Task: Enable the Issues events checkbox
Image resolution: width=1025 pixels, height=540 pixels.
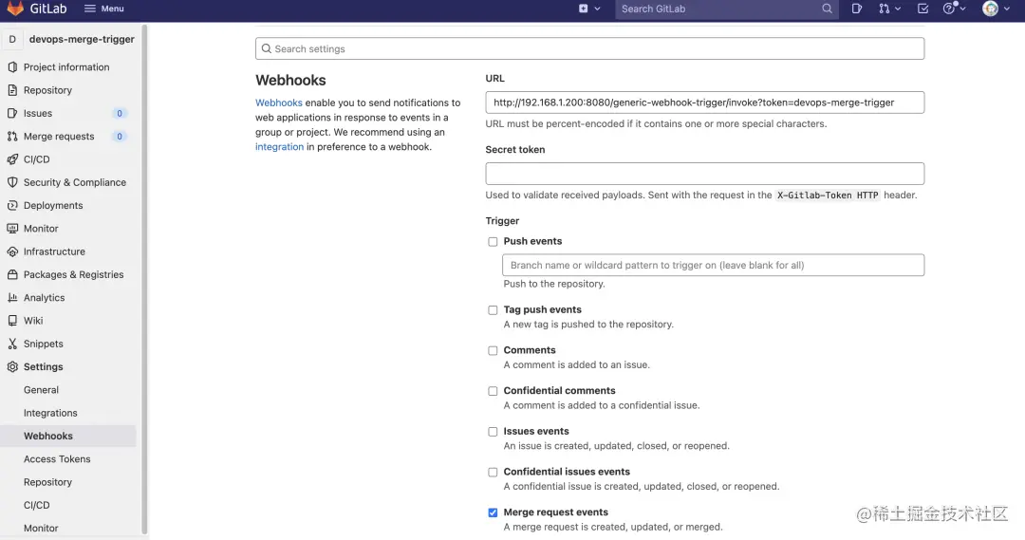Action: tap(493, 432)
